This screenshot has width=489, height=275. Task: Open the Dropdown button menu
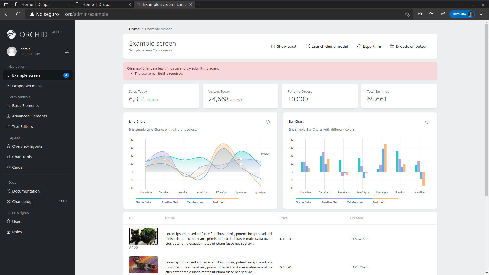coord(409,46)
